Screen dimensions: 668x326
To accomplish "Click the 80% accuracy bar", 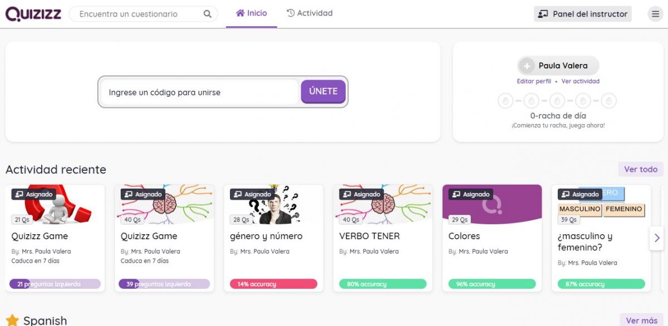I will click(383, 284).
